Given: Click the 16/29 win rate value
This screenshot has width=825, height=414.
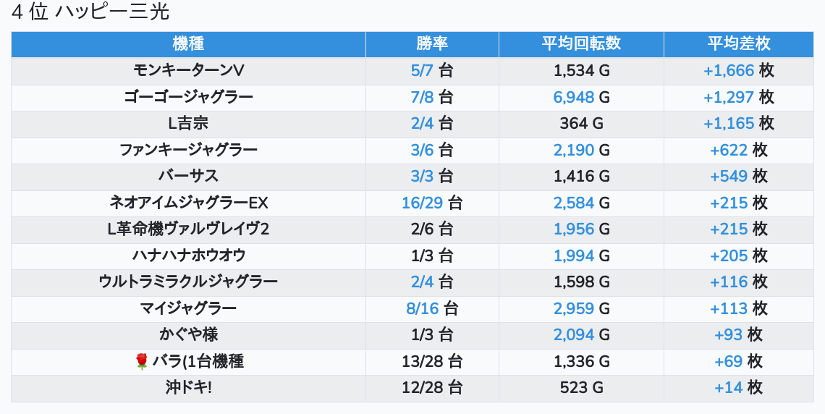Looking at the screenshot, I should click(x=422, y=203).
